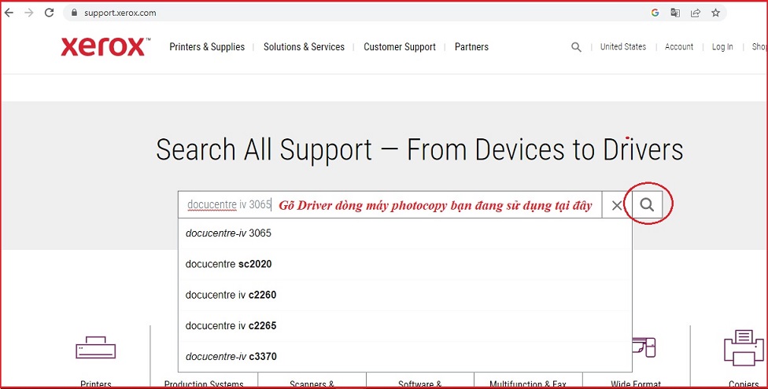Click Search All Support heading

tap(419, 150)
